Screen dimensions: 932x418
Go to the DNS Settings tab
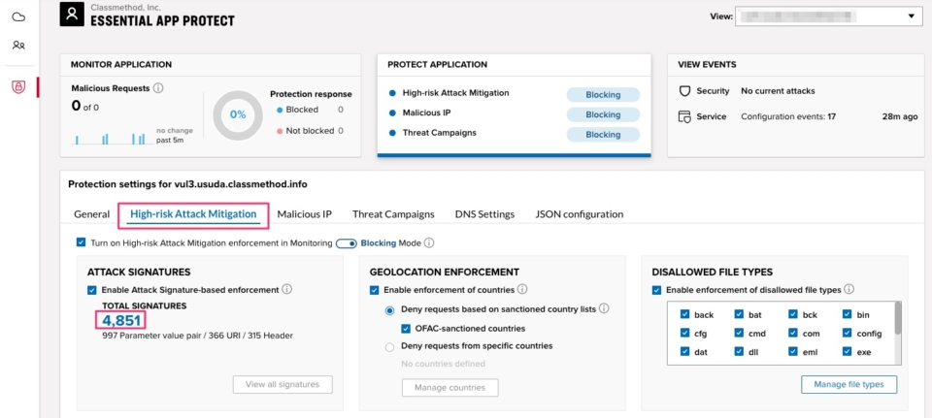484,214
